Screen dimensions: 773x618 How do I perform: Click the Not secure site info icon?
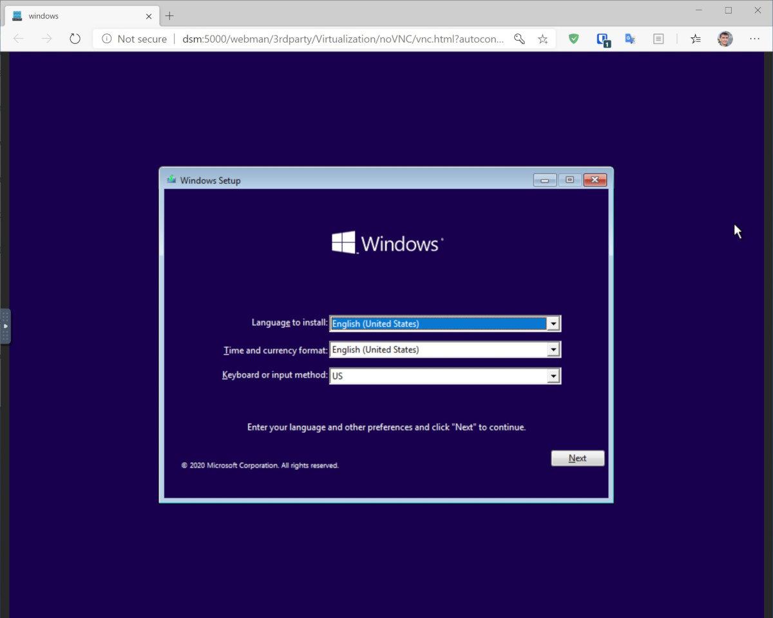coord(107,39)
